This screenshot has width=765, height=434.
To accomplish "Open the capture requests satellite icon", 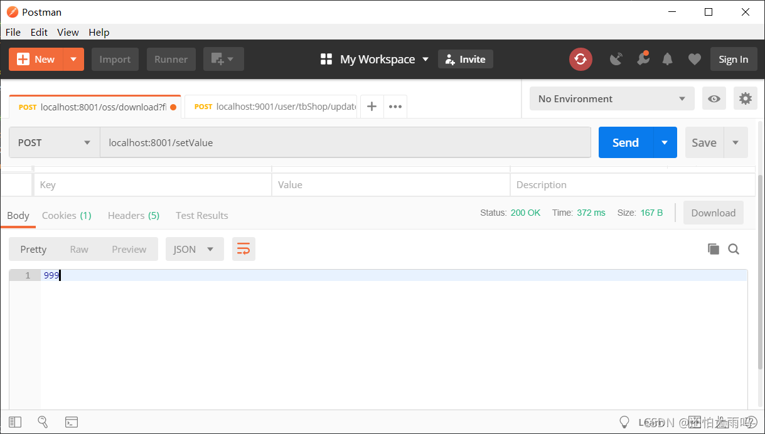I will click(x=616, y=59).
